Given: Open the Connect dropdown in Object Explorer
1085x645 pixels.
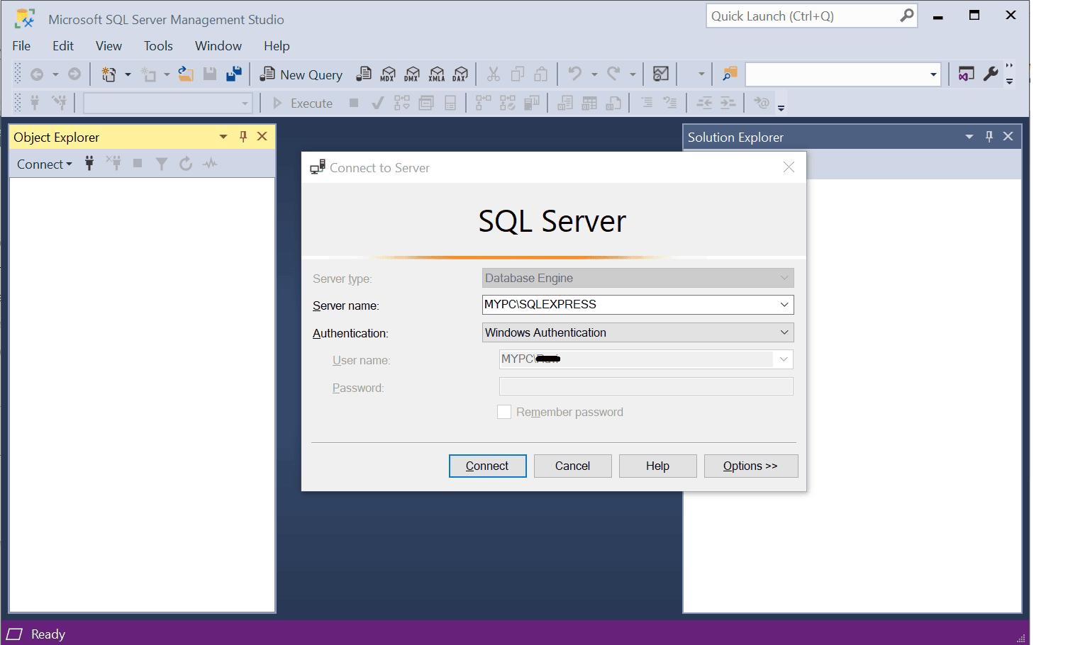Looking at the screenshot, I should click(x=44, y=164).
